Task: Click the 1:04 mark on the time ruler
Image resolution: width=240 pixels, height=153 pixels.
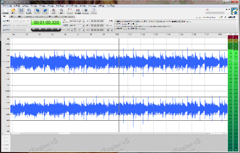Action: pyautogui.click(x=168, y=34)
